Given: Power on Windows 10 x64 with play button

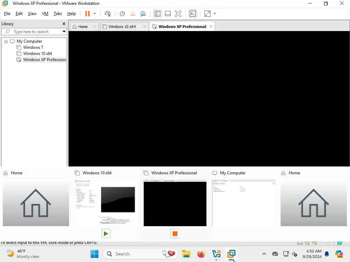Looking at the screenshot, I should coord(106,234).
